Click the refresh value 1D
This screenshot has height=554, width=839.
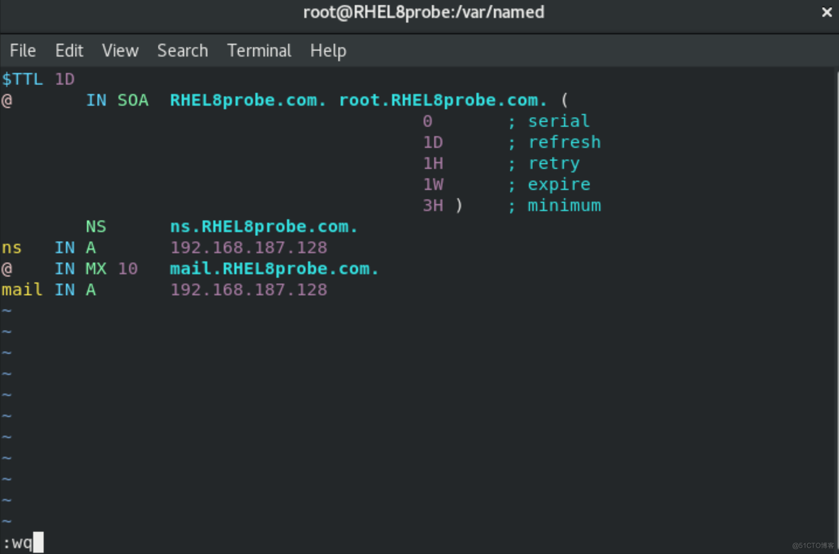pyautogui.click(x=433, y=142)
